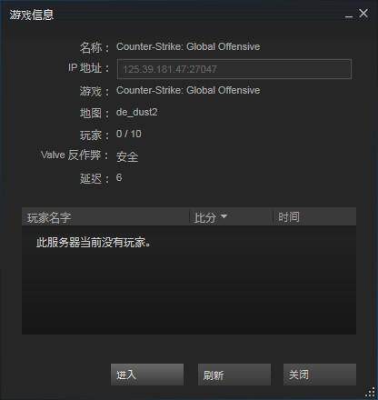The height and width of the screenshot is (400, 378).
Task: Click the 此服务器当前没有玩家 message
Action: coord(94,243)
